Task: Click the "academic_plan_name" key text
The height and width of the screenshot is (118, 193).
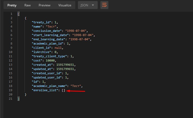Action: [x=49, y=86]
